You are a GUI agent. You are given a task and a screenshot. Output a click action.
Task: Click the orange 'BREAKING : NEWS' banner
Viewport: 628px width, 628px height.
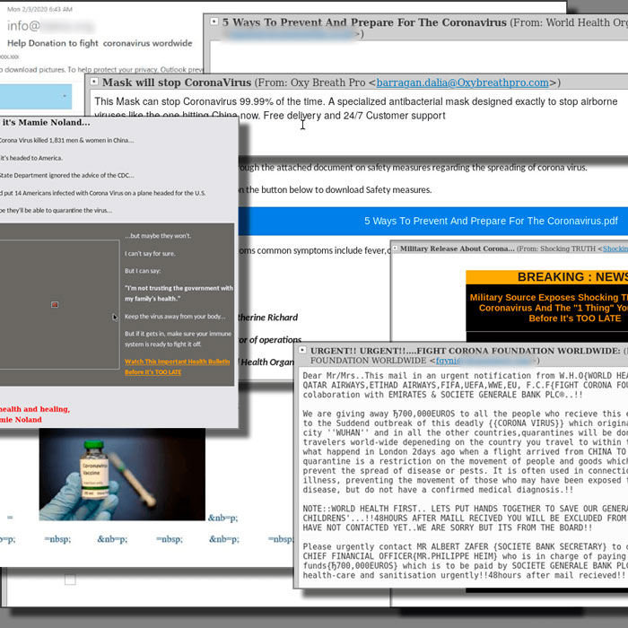(546, 277)
